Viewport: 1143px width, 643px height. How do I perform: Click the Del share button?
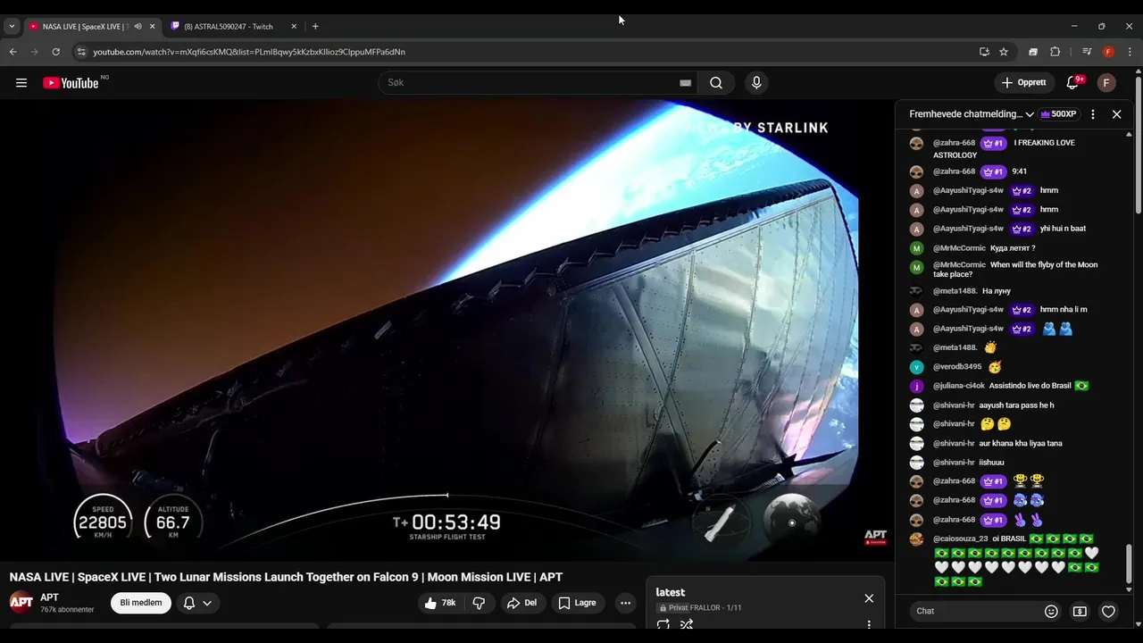click(x=521, y=603)
